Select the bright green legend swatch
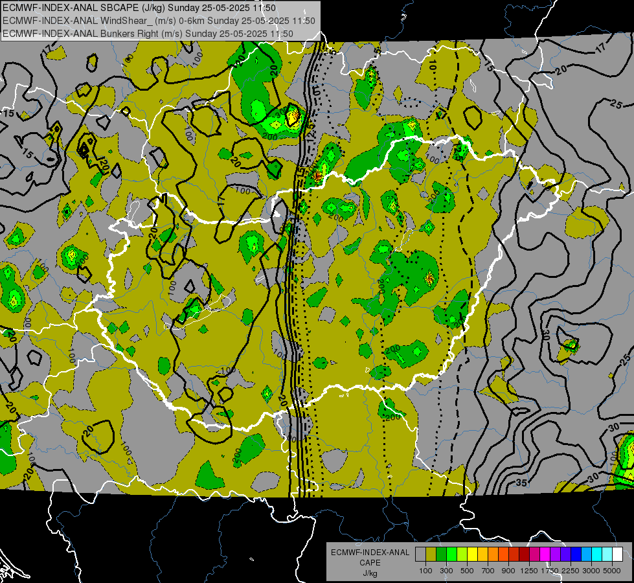Viewport: 634px width, 583px height. coord(451,554)
